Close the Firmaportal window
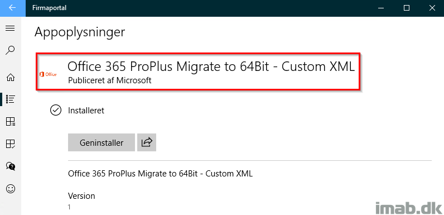Image resolution: width=444 pixels, height=215 pixels. [432, 8]
